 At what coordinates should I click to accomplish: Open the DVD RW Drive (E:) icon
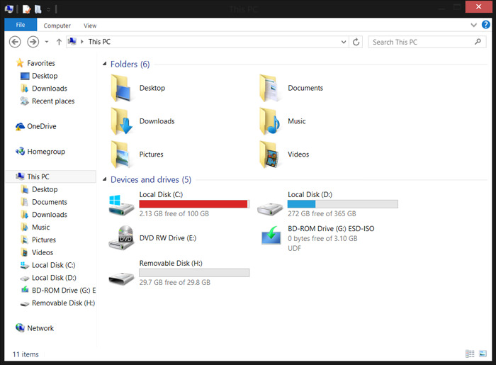point(121,237)
